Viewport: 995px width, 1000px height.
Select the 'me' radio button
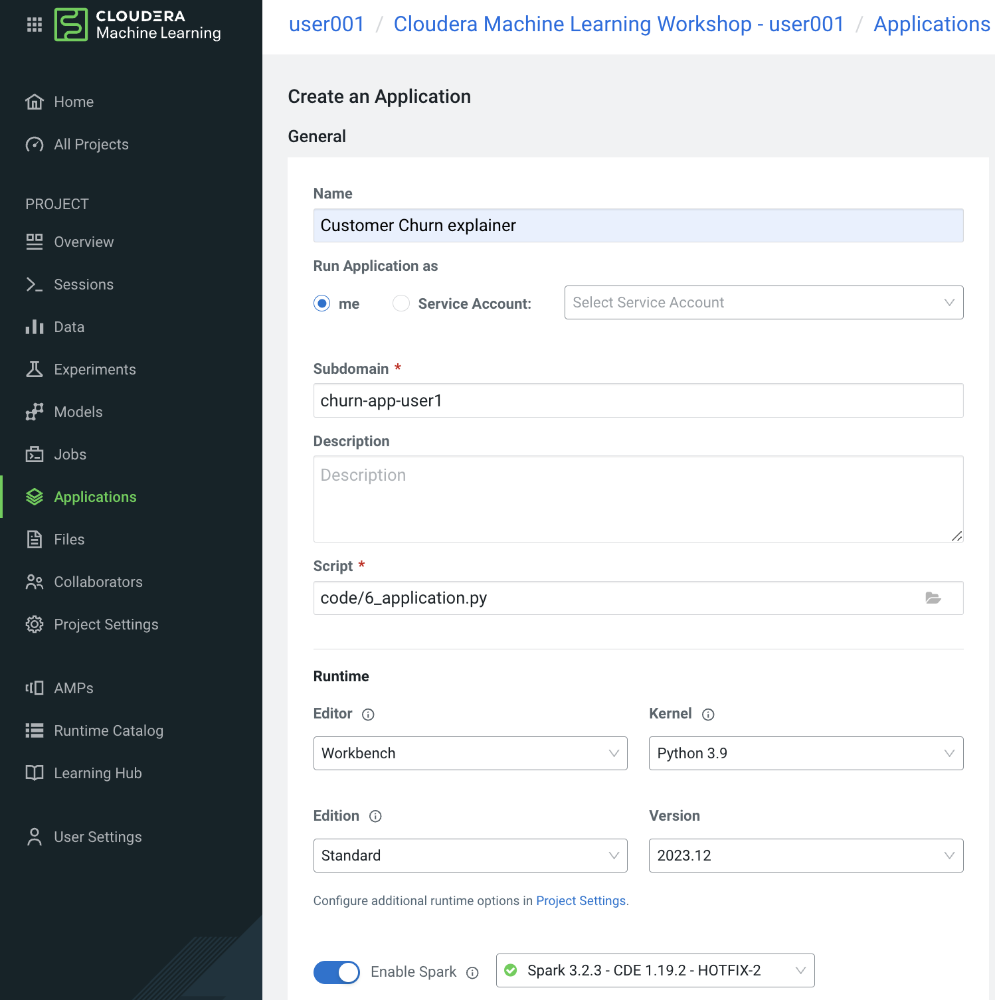pos(322,303)
